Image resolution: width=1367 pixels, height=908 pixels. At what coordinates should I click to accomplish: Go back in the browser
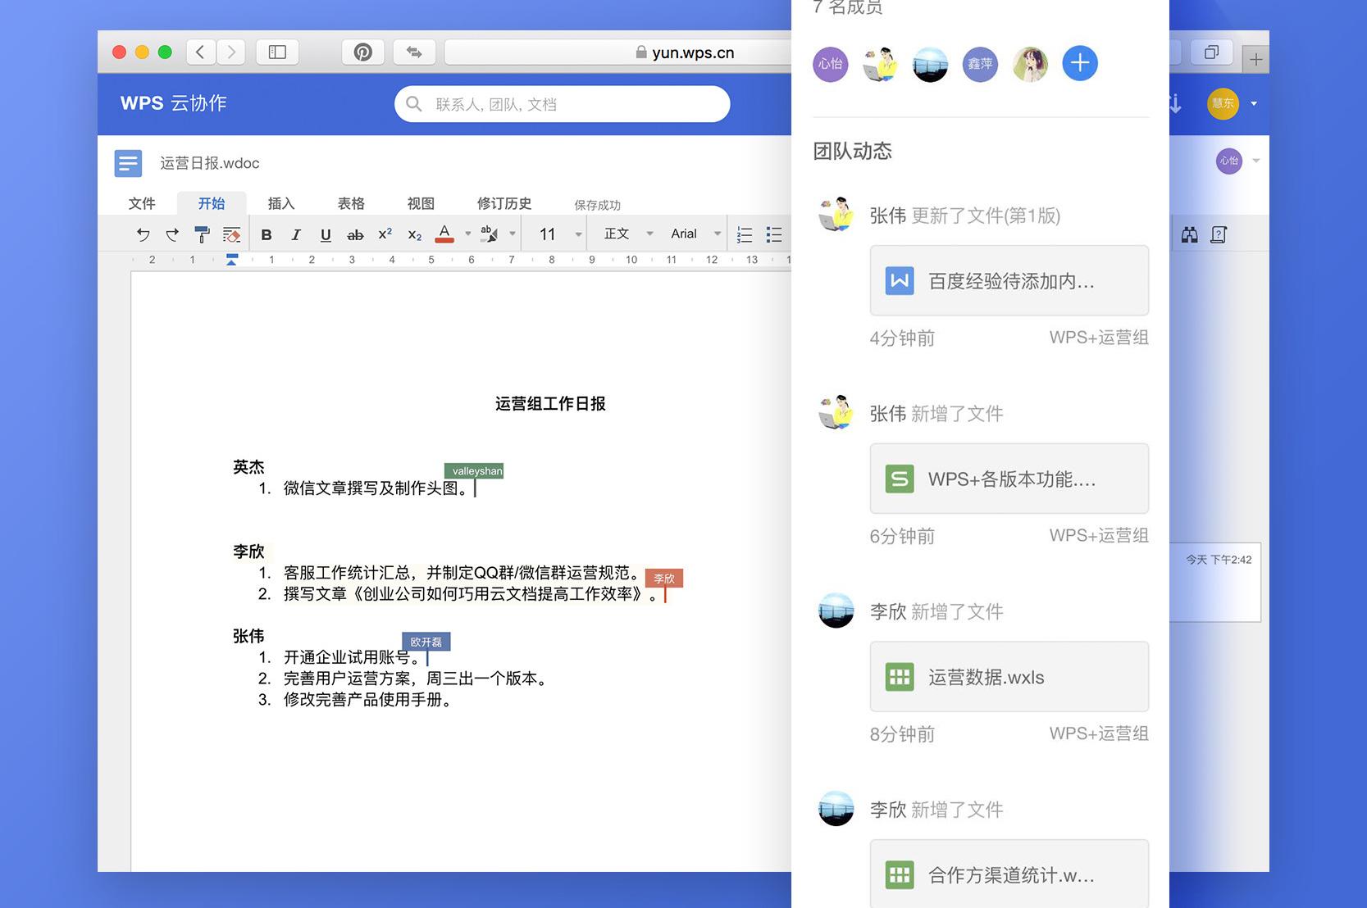coord(200,52)
